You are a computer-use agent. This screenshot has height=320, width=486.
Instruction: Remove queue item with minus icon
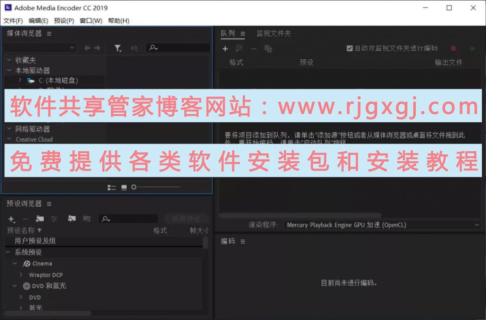pos(254,49)
